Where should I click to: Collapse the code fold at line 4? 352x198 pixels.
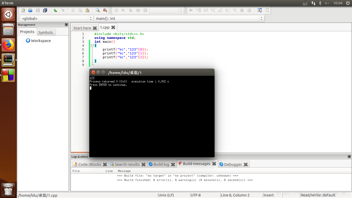(92, 45)
